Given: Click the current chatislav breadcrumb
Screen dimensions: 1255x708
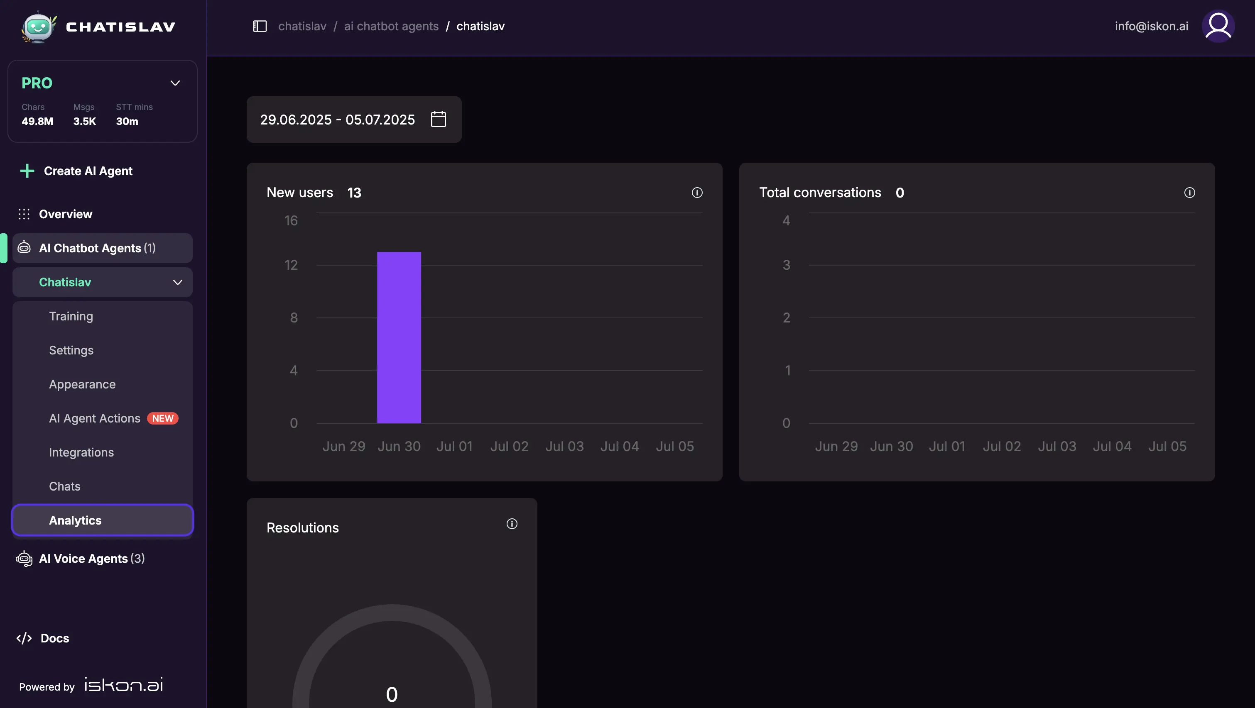Looking at the screenshot, I should [480, 26].
